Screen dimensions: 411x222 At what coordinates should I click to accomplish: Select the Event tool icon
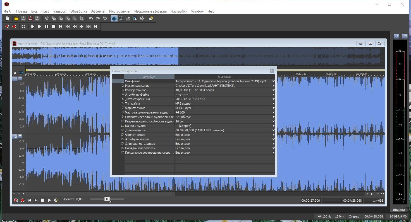135,18
